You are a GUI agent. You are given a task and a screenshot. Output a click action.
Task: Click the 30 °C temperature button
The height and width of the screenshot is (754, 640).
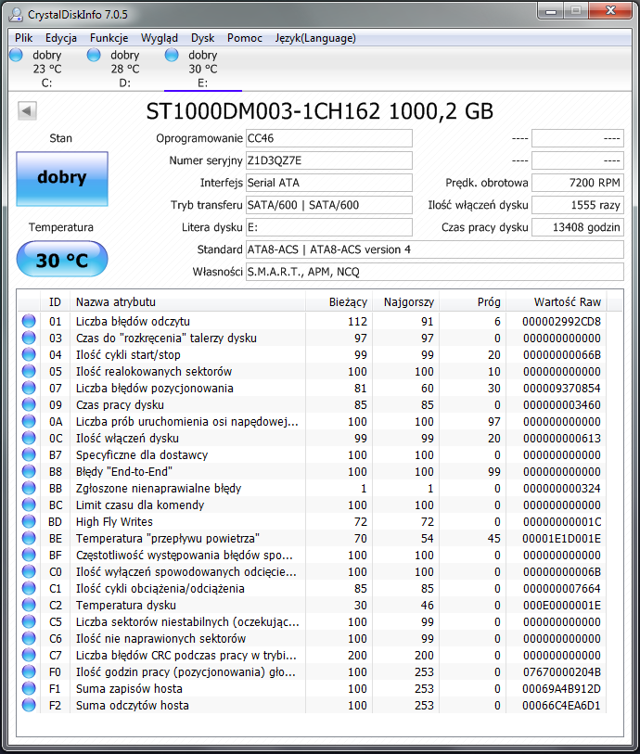click(62, 259)
